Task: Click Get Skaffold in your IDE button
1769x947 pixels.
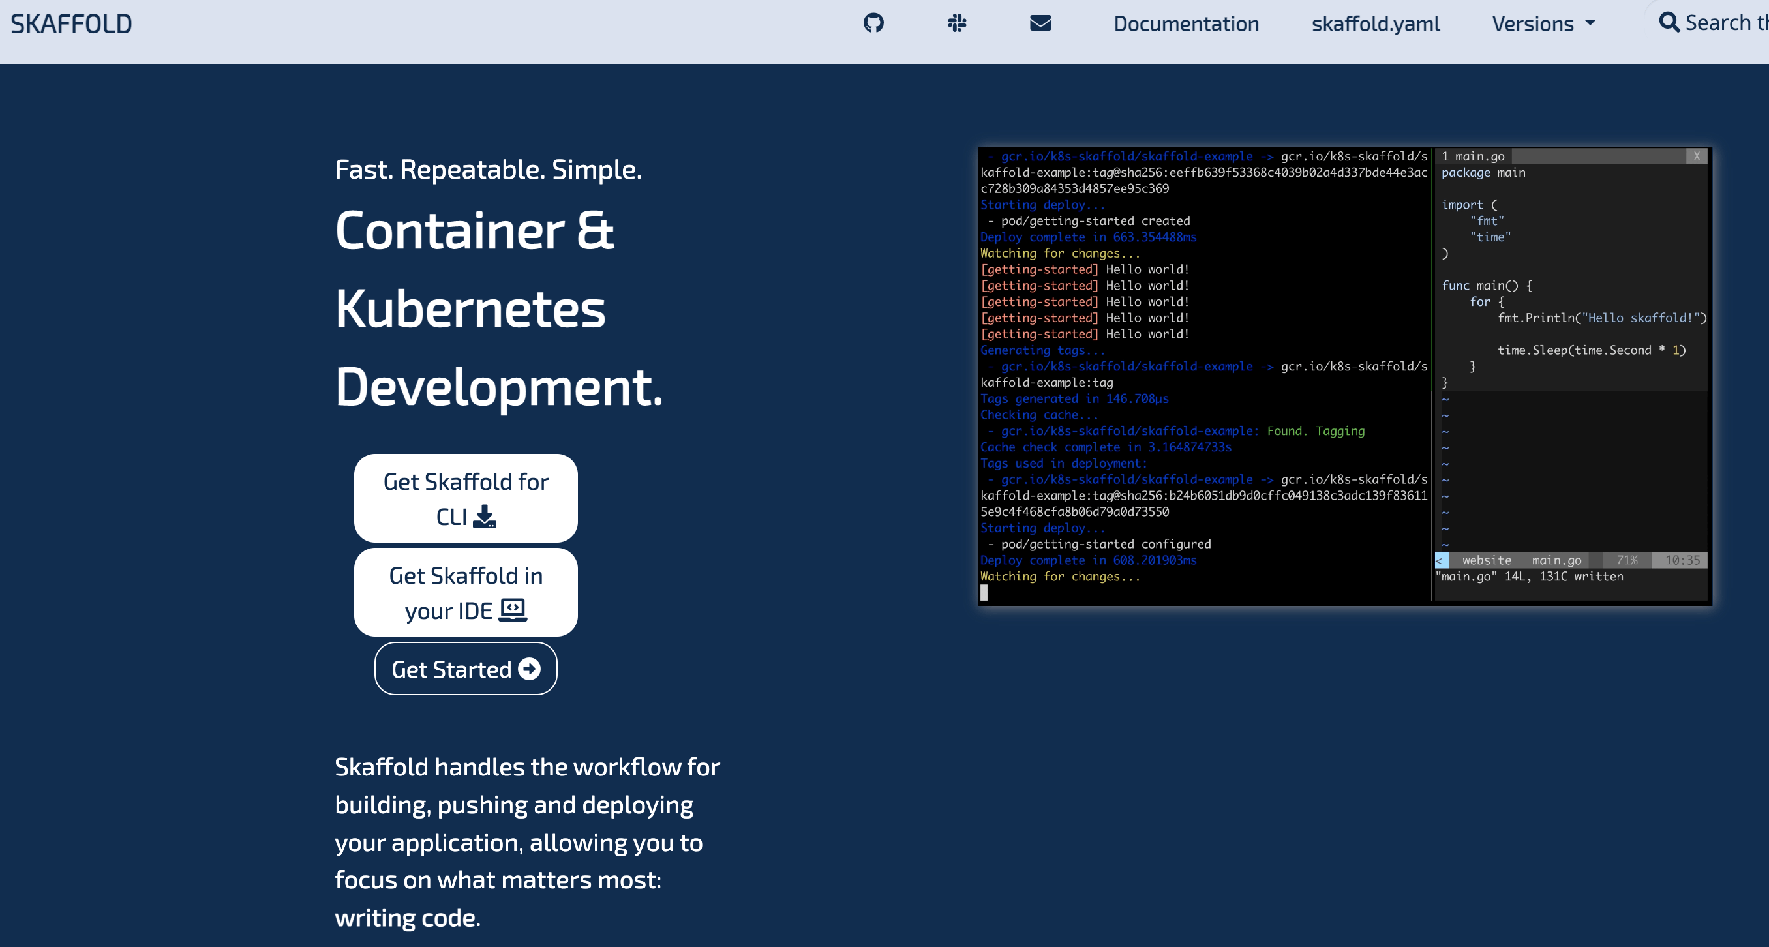Action: point(466,592)
